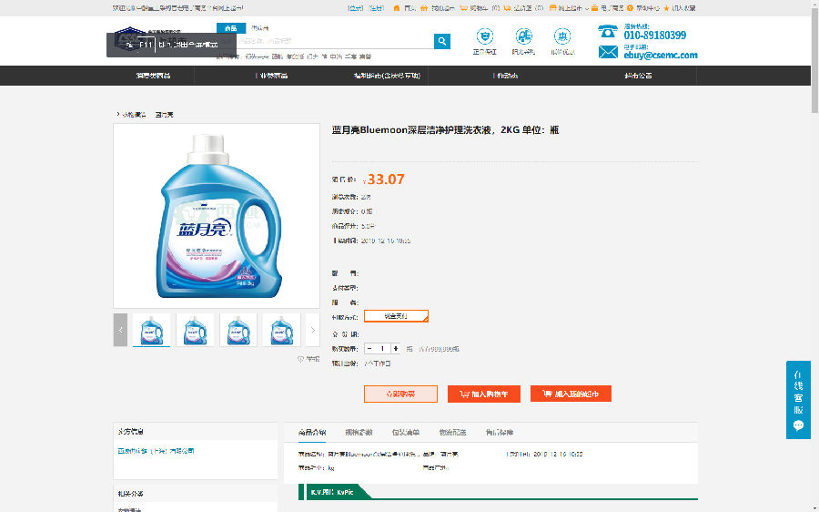Select the cash payment option box
The width and height of the screenshot is (819, 512).
pyautogui.click(x=396, y=316)
